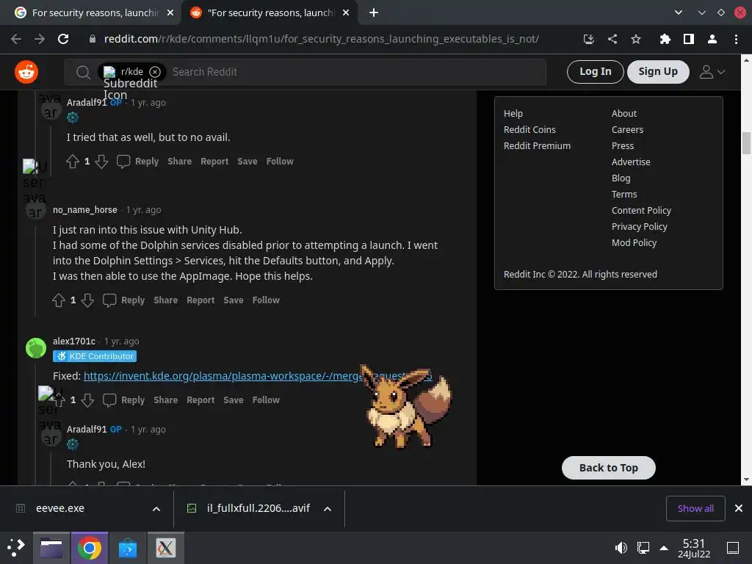Open the KDE application launcher

pyautogui.click(x=16, y=548)
